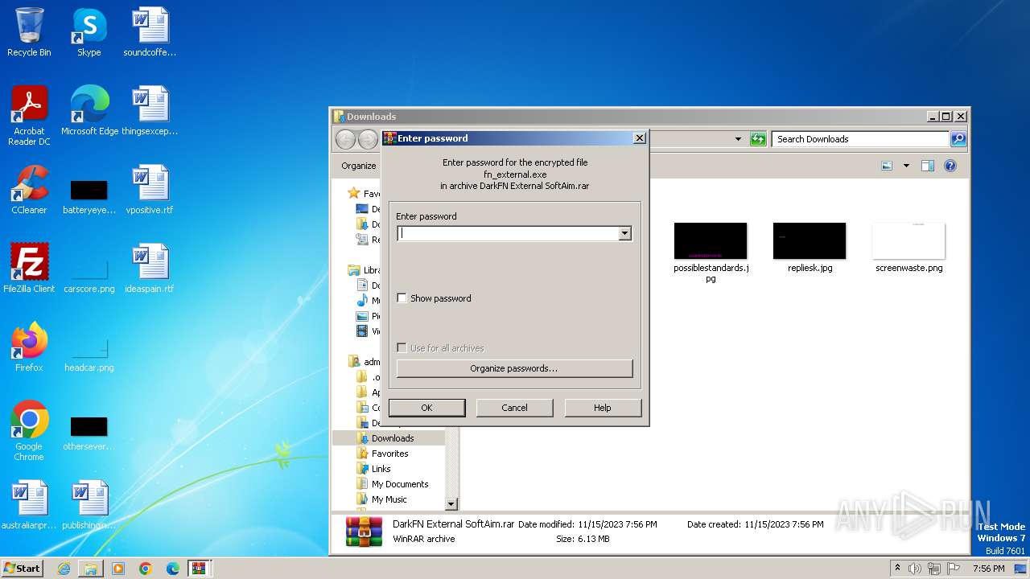Screen dimensions: 1030x579
Task: Open the Organize menu in Explorer
Action: (359, 166)
